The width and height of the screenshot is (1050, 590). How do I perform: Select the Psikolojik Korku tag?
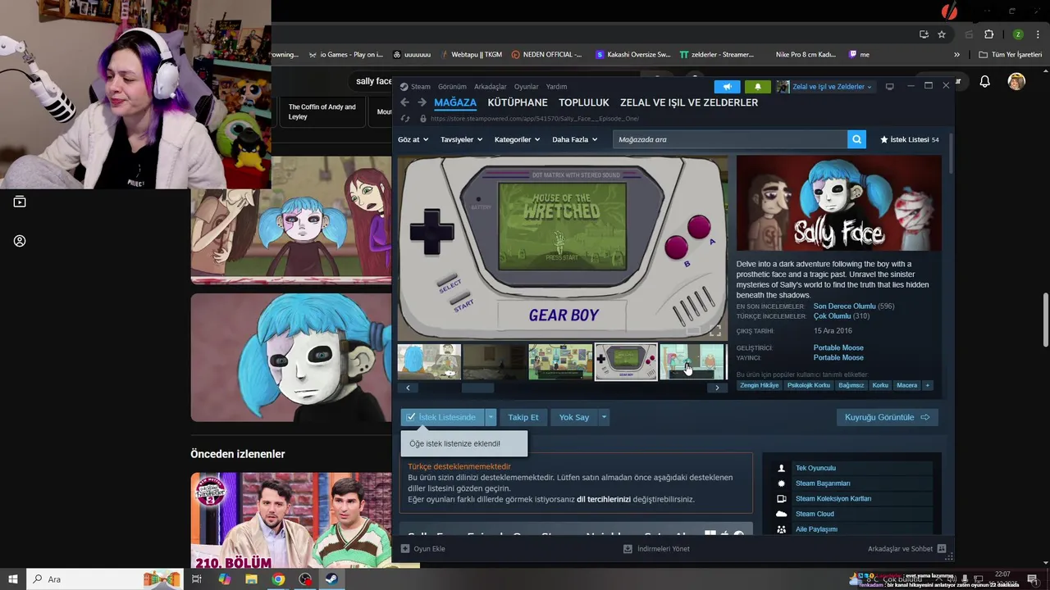tap(809, 385)
